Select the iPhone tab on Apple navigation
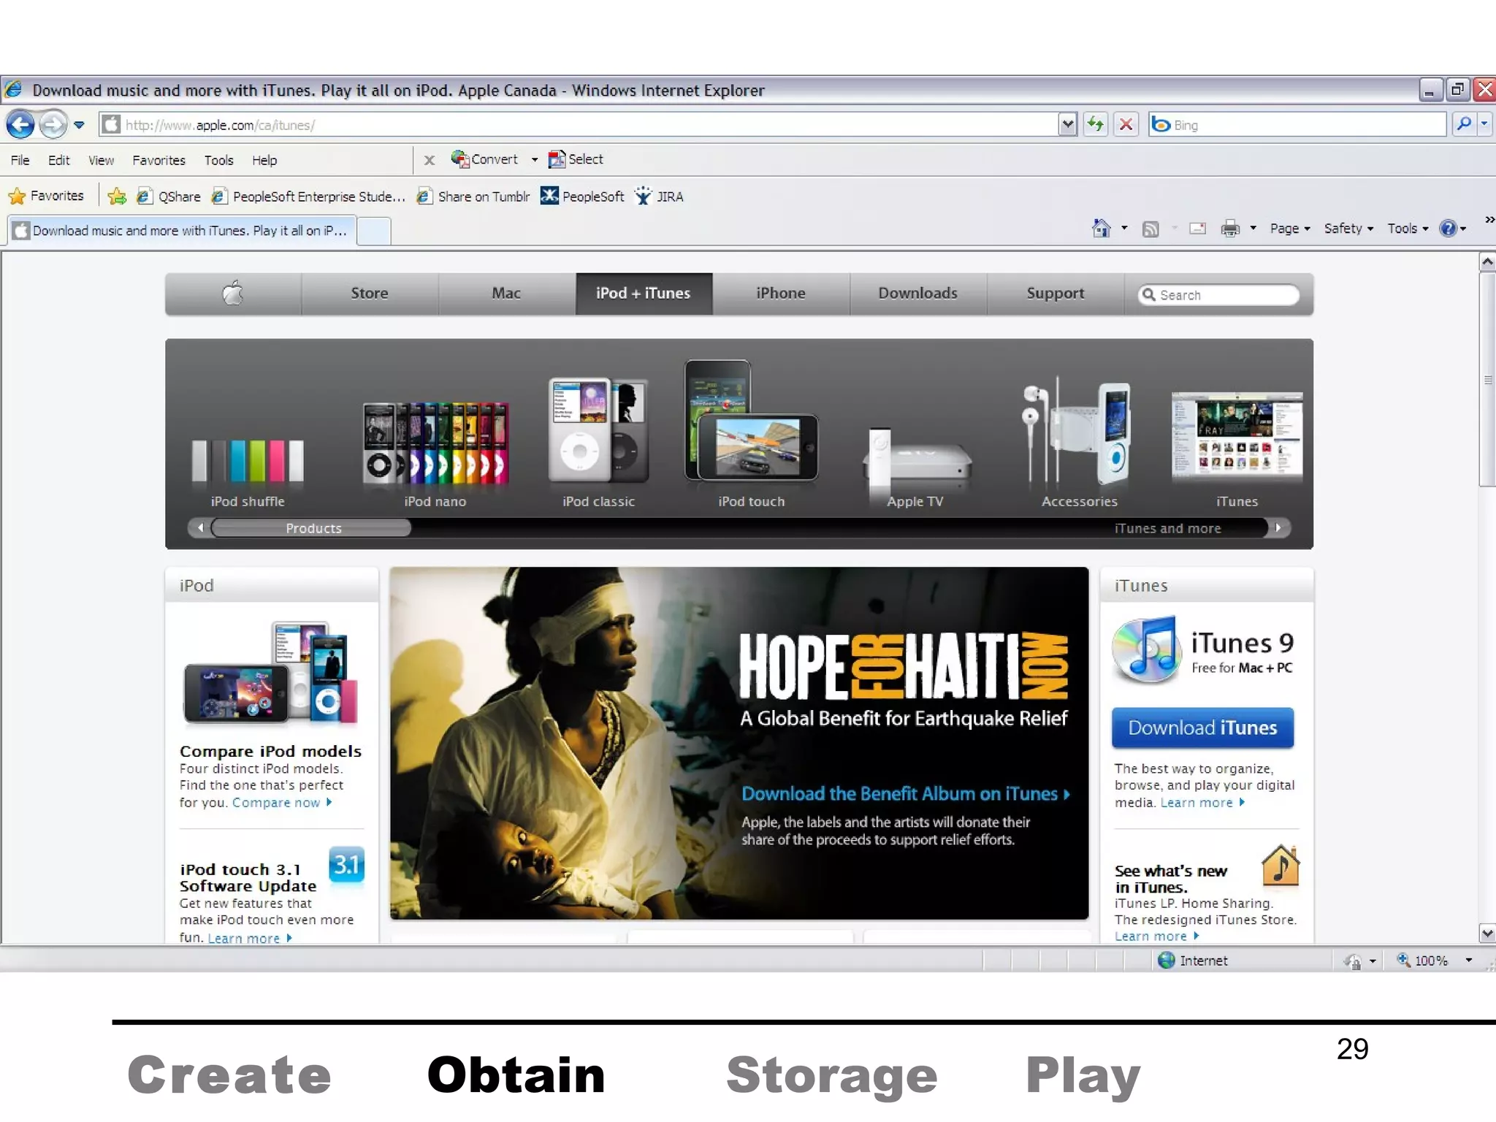This screenshot has width=1496, height=1122. tap(781, 294)
